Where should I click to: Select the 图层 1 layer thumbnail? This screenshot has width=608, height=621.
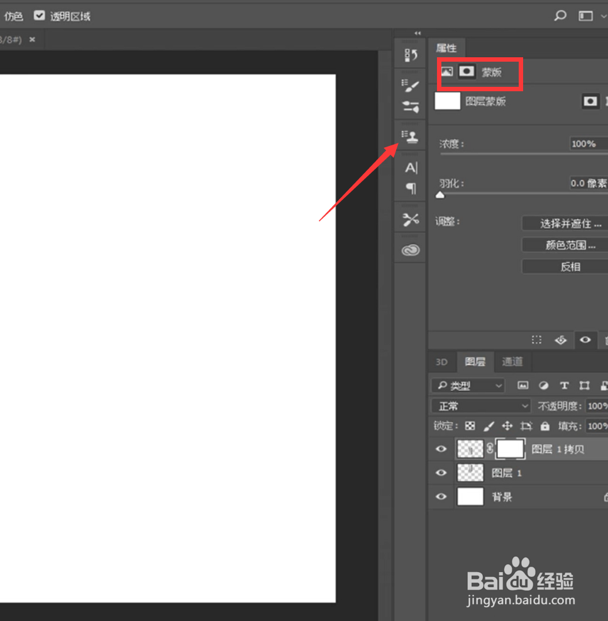(x=470, y=473)
